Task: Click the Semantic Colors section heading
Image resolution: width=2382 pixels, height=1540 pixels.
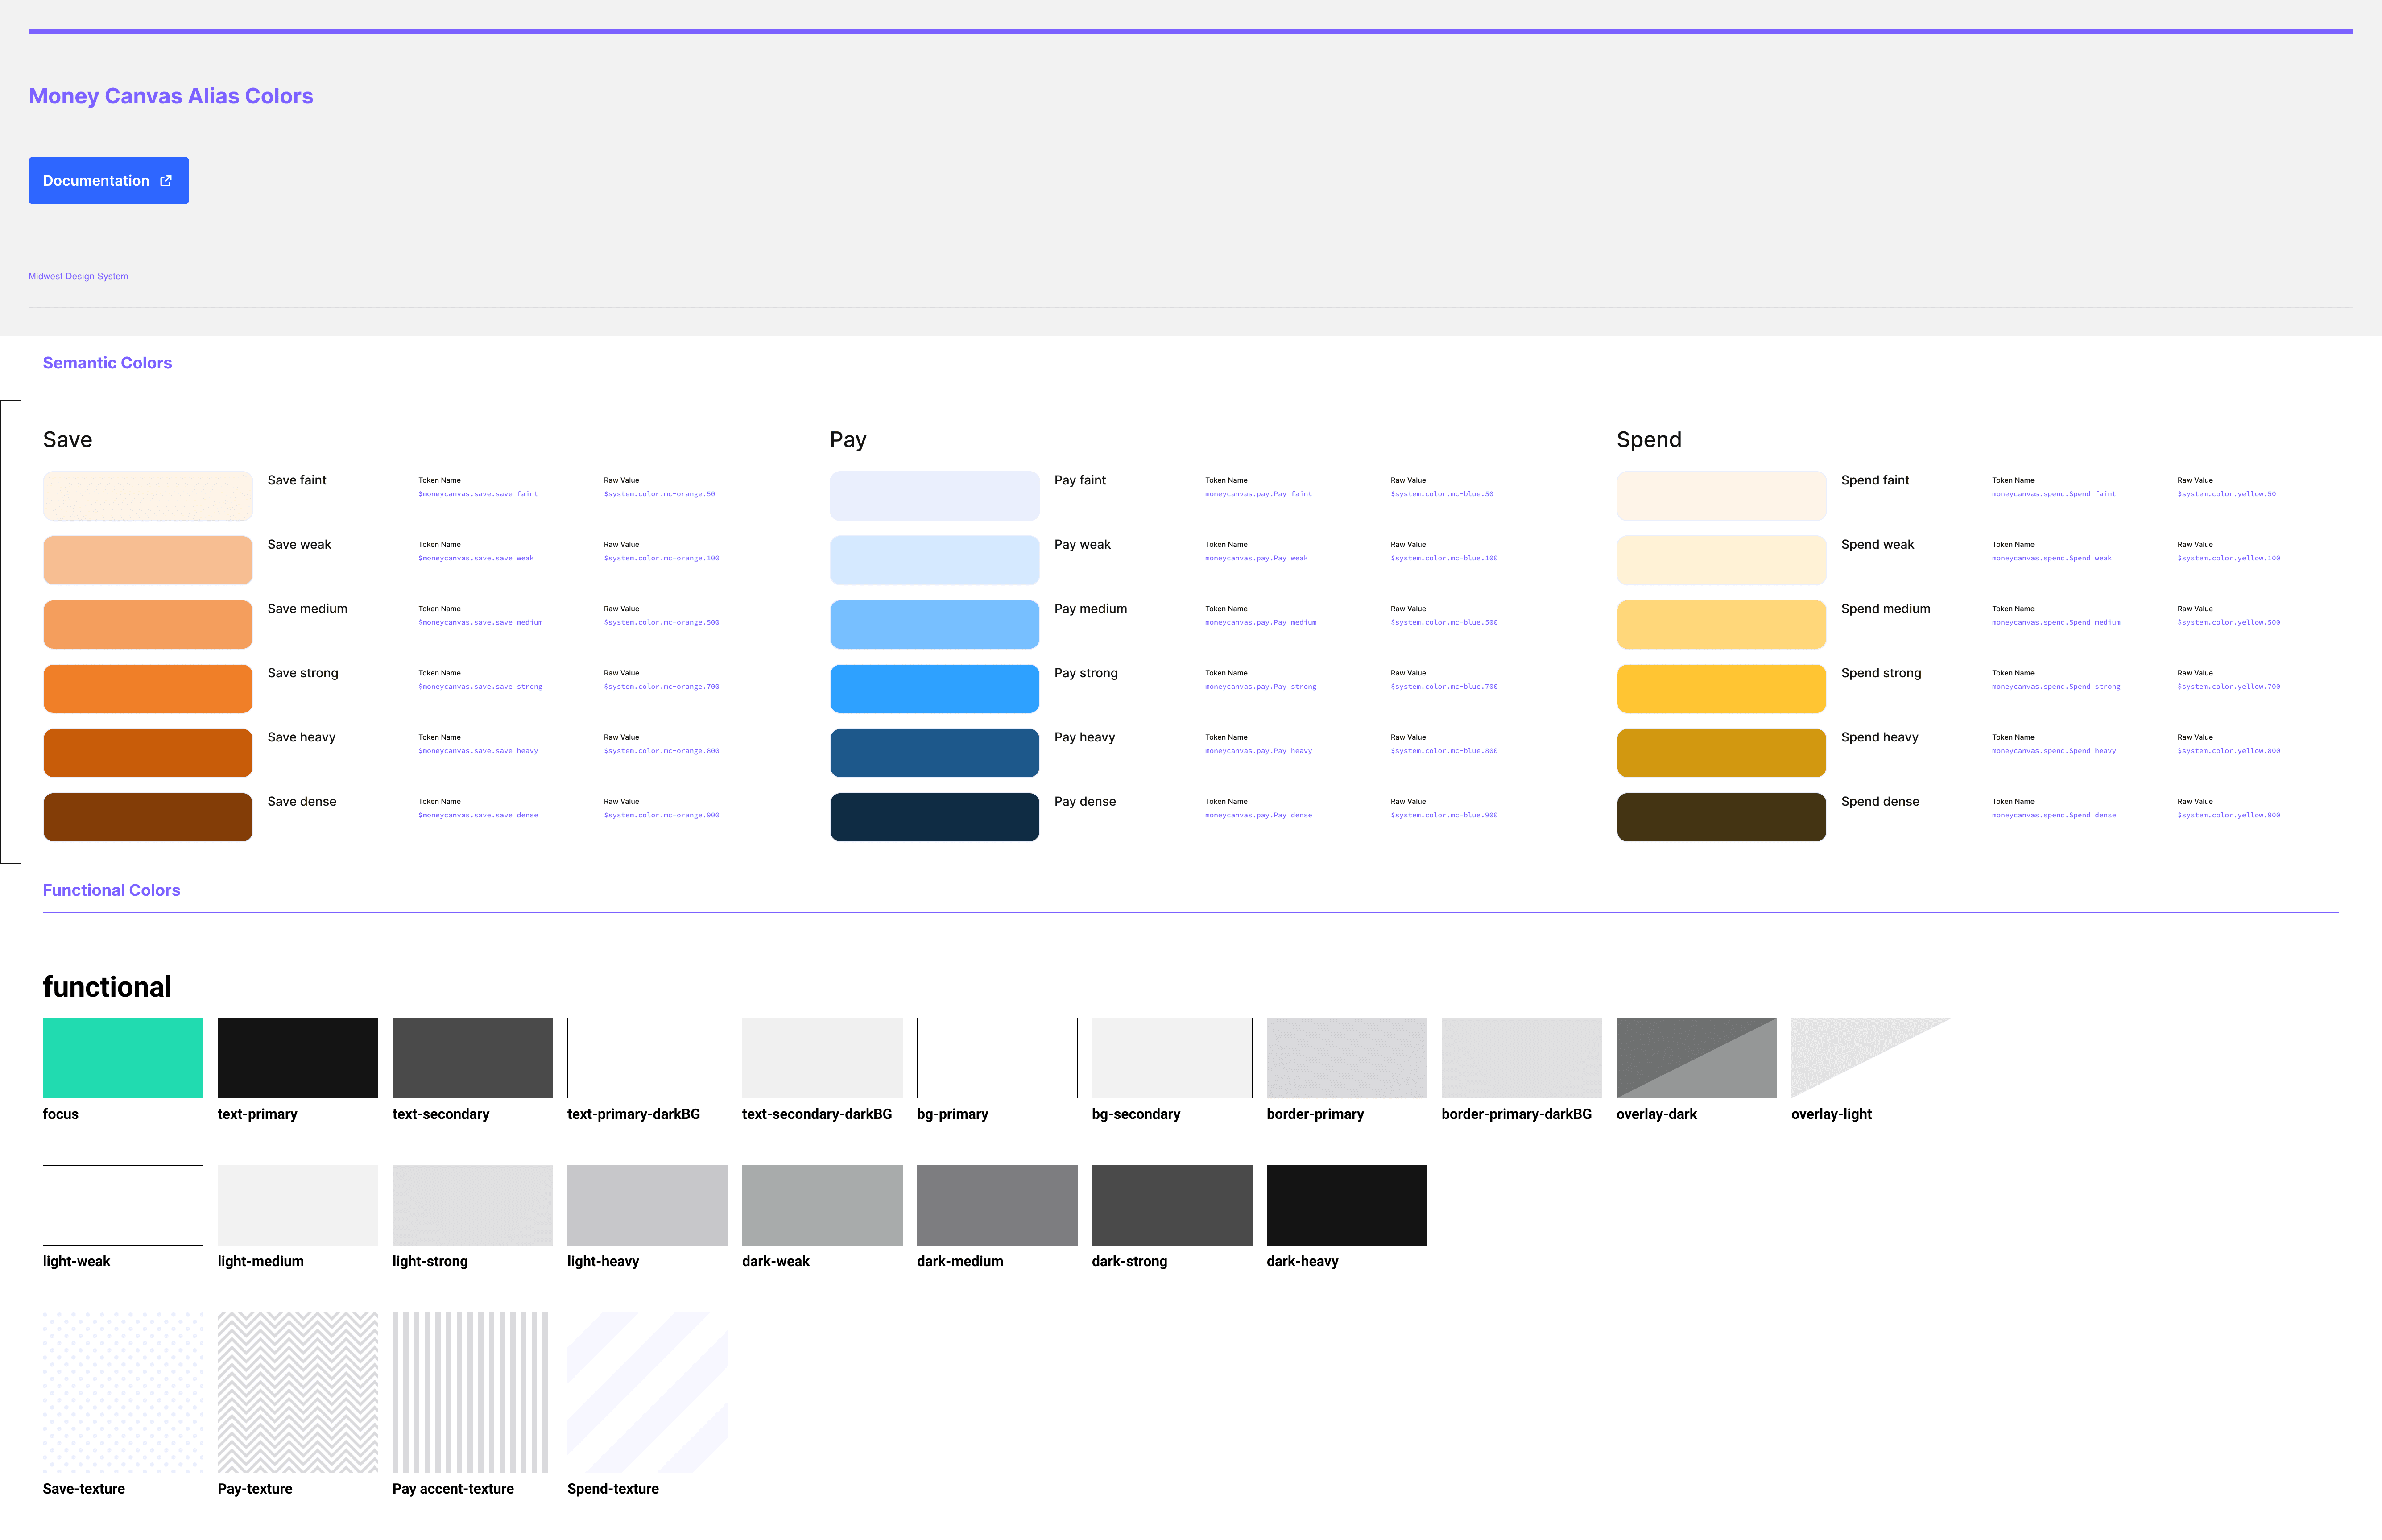Action: pos(107,363)
